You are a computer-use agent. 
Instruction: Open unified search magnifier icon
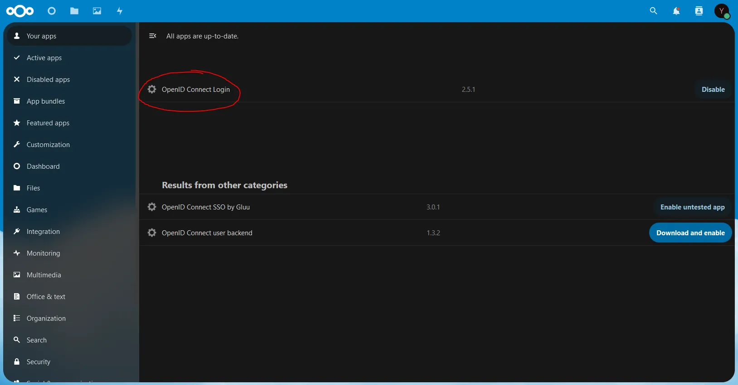[653, 11]
